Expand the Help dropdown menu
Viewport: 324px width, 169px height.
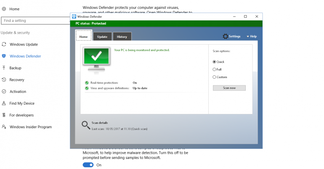[x=252, y=37]
